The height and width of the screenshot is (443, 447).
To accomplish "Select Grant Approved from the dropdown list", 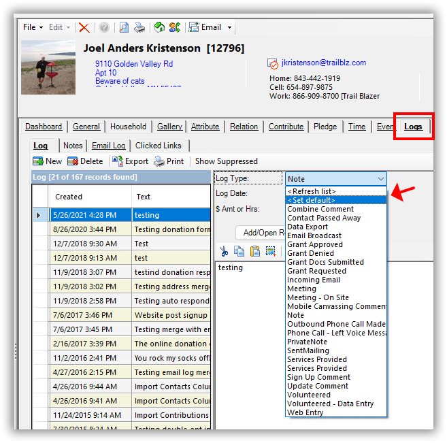I will click(x=315, y=244).
